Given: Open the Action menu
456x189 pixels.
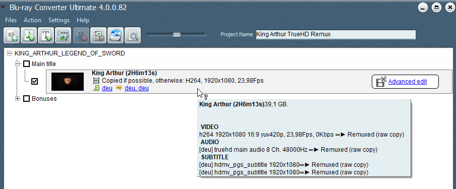Looking at the screenshot, I should [x=32, y=20].
